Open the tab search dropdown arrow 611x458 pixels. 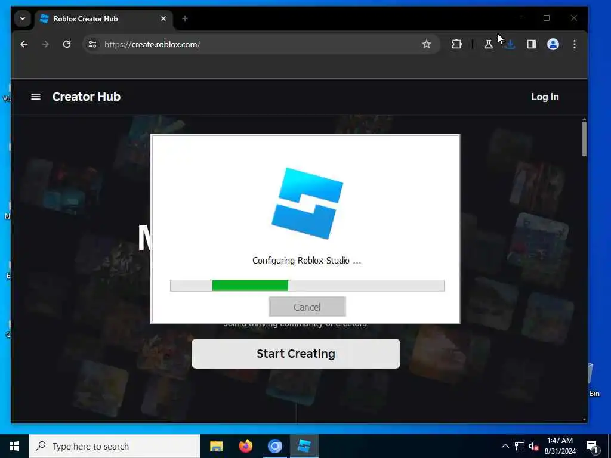(23, 18)
